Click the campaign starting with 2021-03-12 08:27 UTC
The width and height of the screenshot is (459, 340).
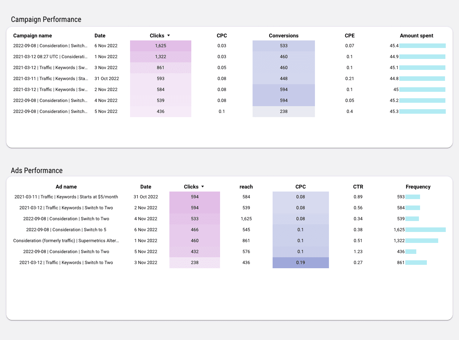(x=50, y=56)
